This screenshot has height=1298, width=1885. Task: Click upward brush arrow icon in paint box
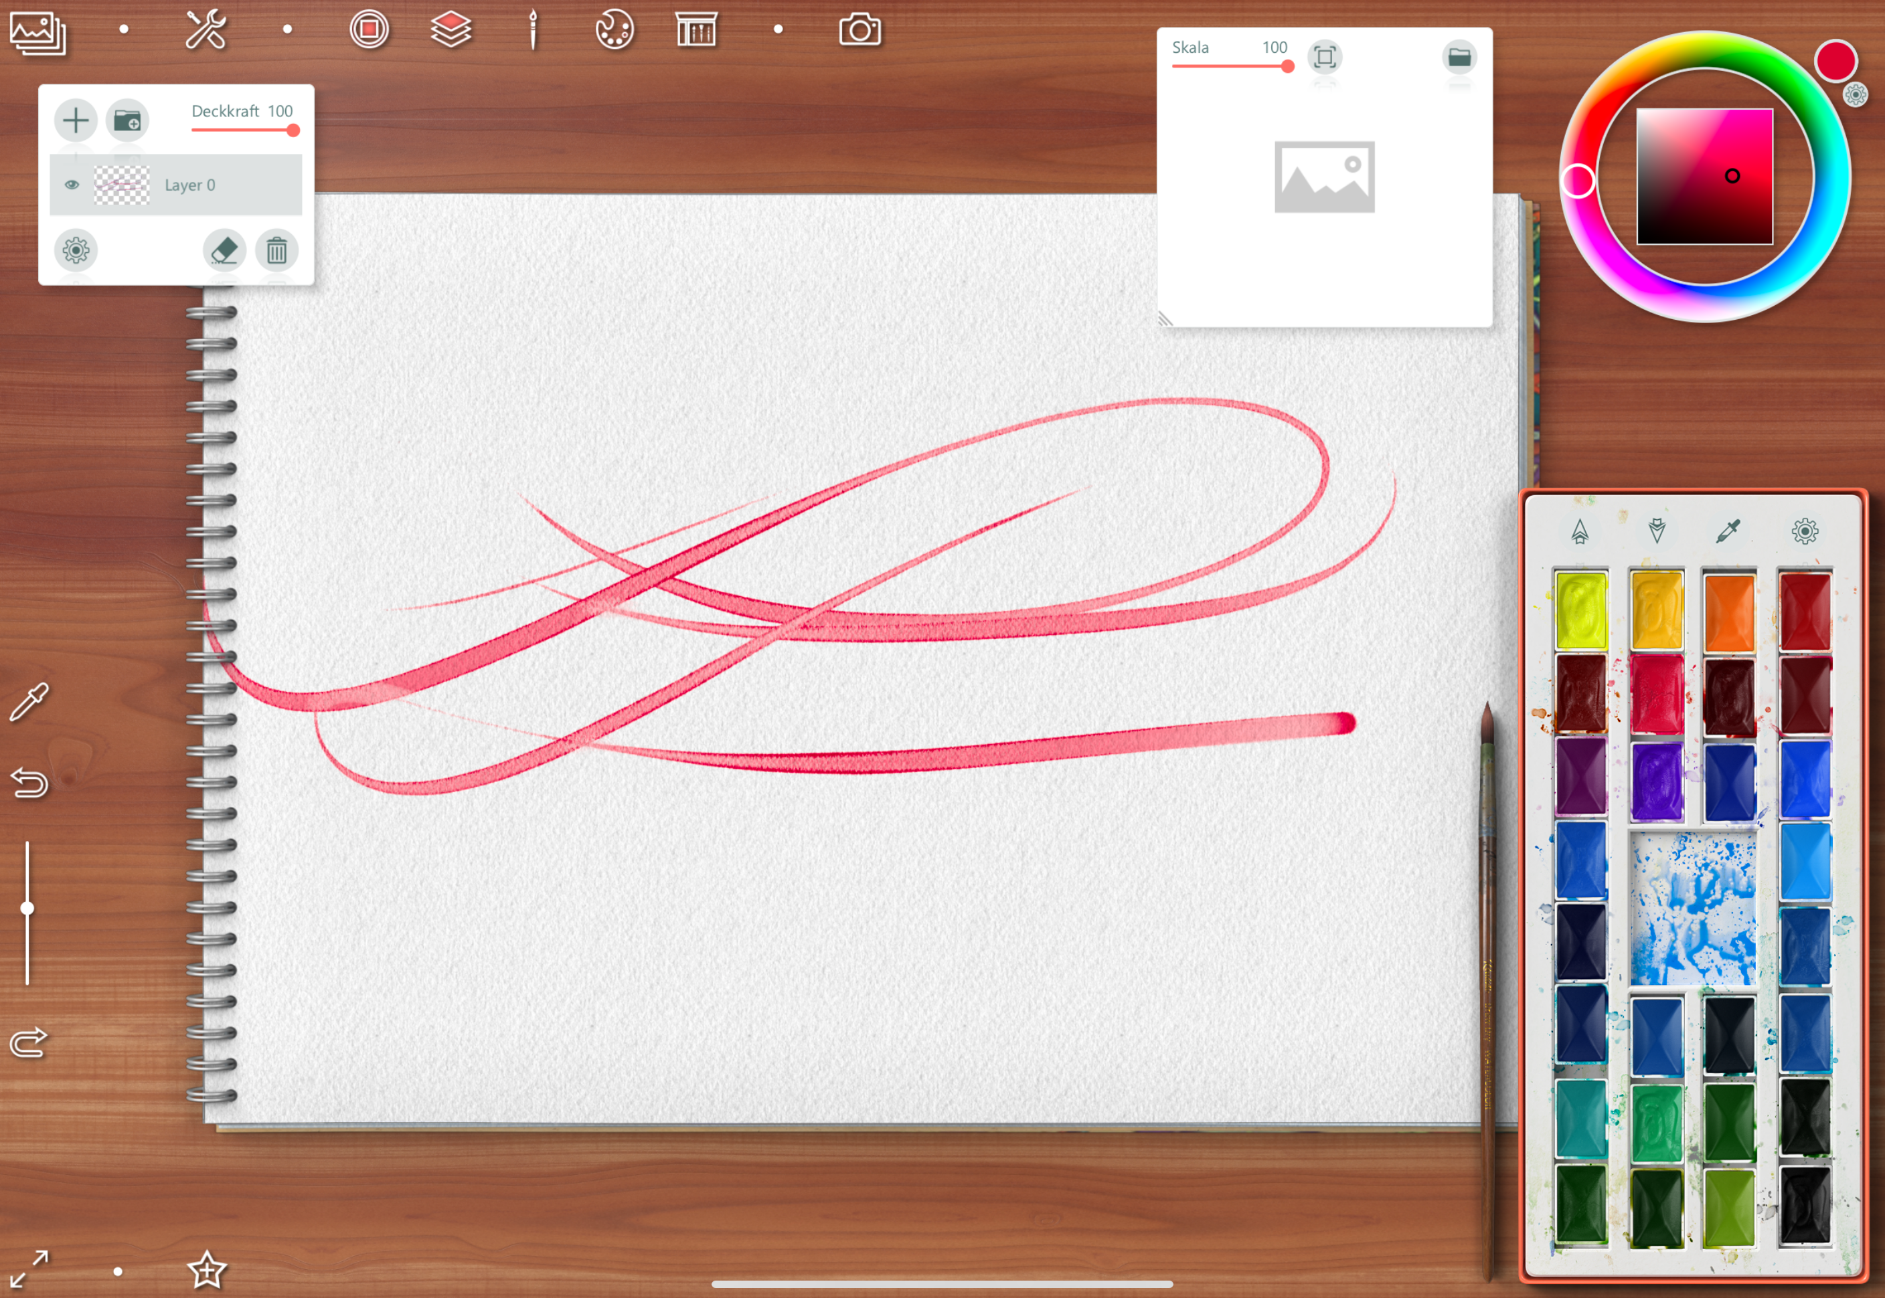[x=1580, y=531]
